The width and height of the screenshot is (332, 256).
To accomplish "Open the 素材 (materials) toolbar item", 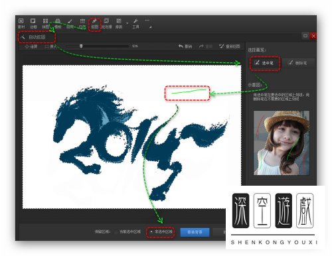I will point(21,24).
